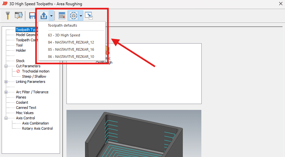
Task: Open dropdown arrow beside load defaults icon
Action: click(x=51, y=16)
